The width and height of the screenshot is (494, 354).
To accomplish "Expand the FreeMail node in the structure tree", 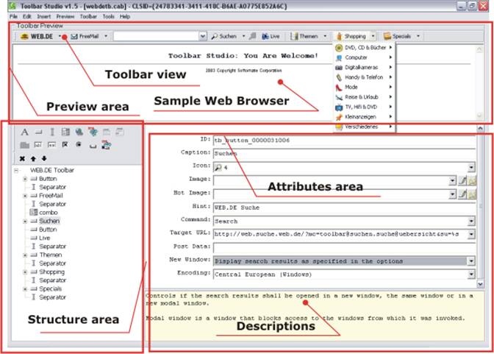I will pos(25,196).
